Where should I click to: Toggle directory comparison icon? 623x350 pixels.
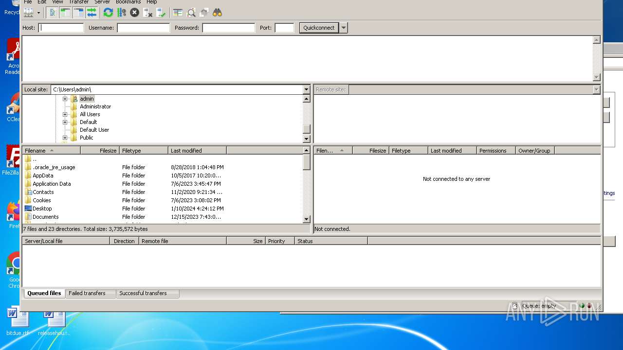pos(191,13)
